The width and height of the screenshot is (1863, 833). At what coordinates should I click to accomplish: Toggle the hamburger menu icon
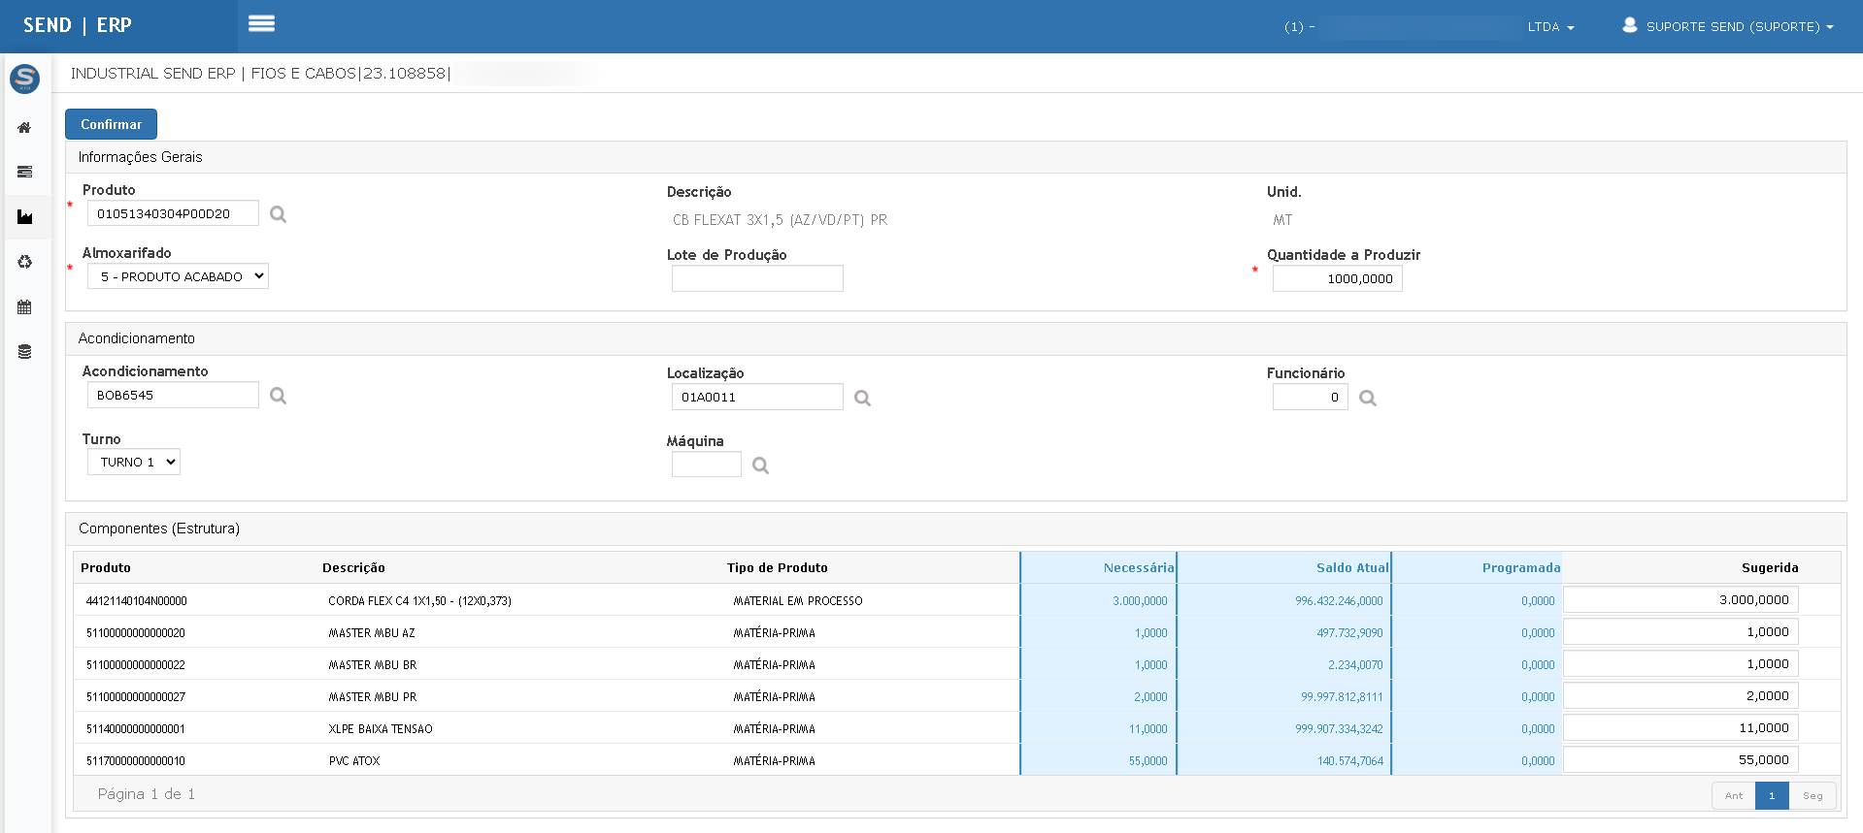tap(261, 23)
